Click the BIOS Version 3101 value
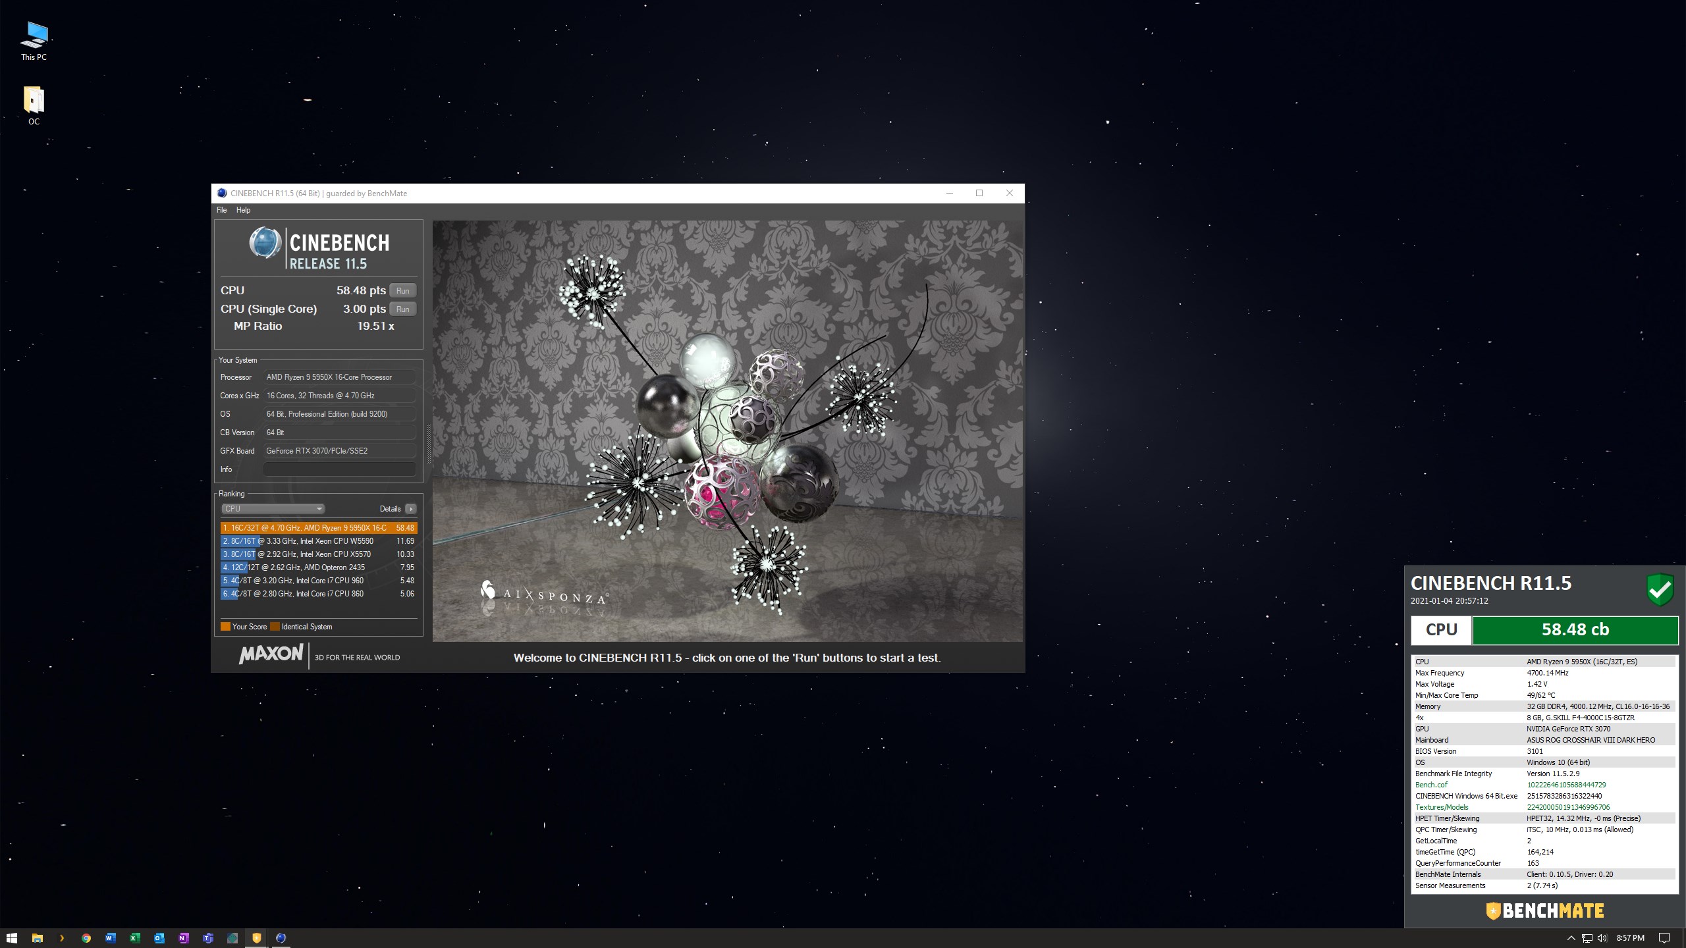1686x948 pixels. (1535, 751)
